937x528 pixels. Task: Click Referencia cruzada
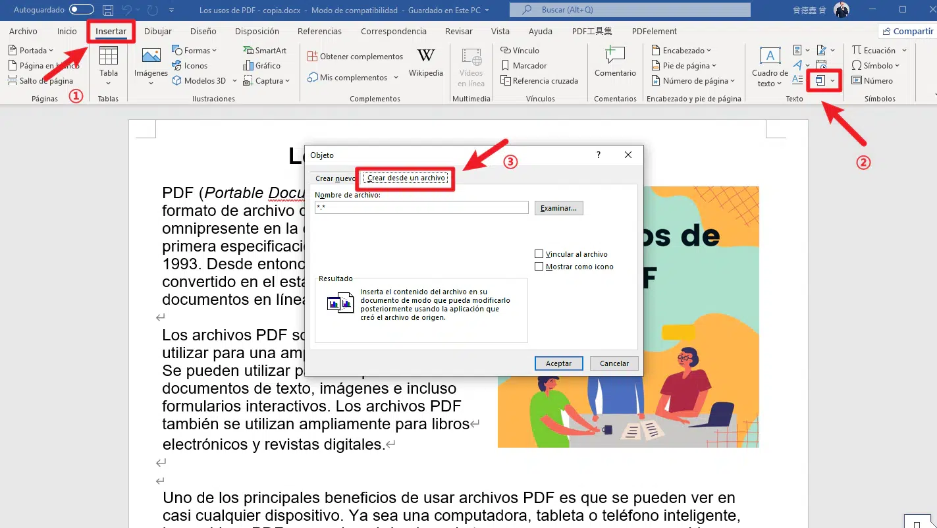point(539,80)
